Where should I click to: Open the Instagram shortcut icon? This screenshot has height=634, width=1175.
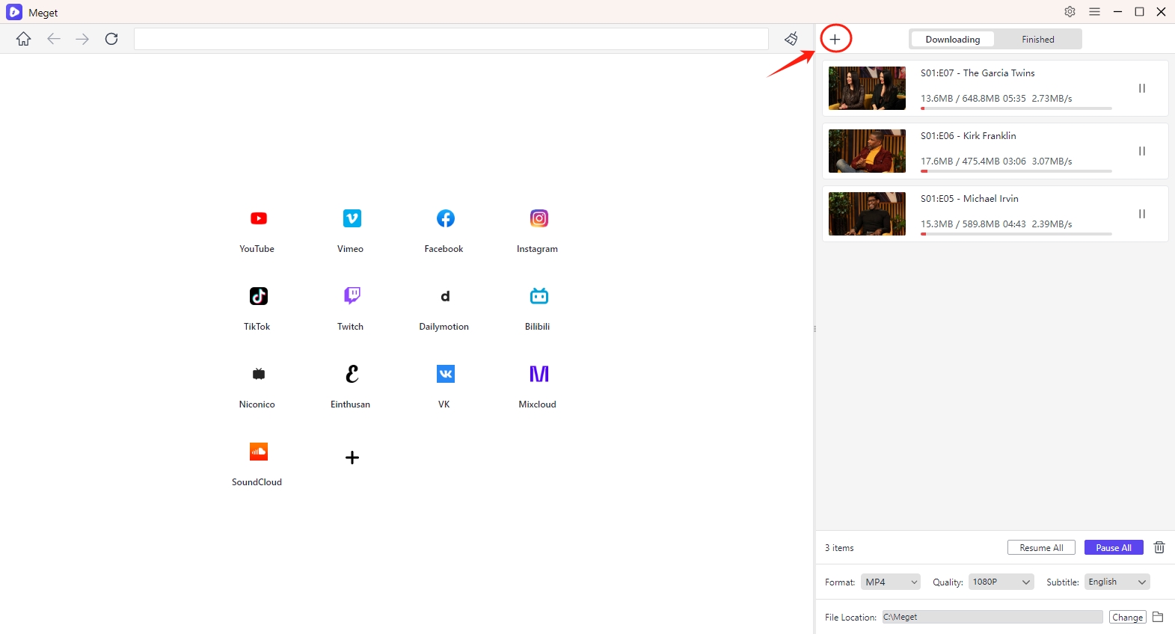click(x=539, y=218)
